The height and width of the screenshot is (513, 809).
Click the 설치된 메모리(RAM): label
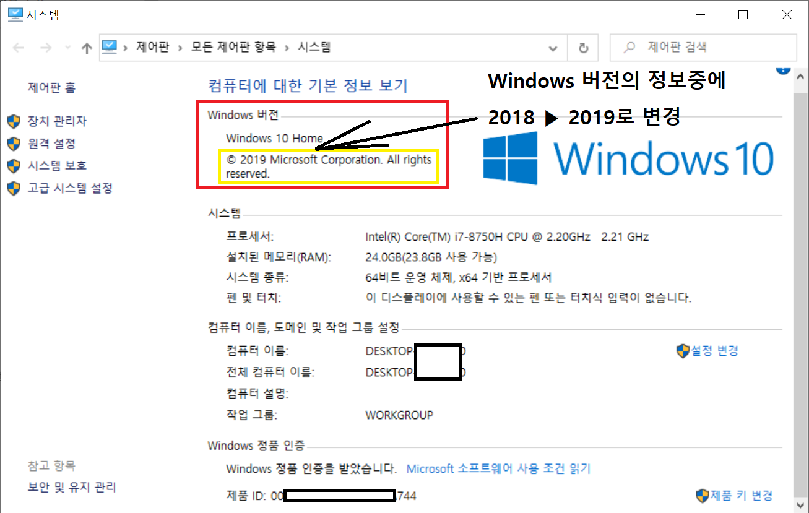(279, 257)
